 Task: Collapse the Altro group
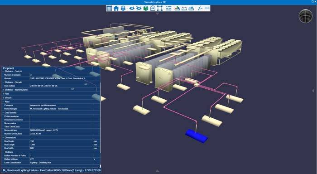point(4,102)
